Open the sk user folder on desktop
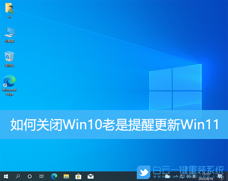 9,10
